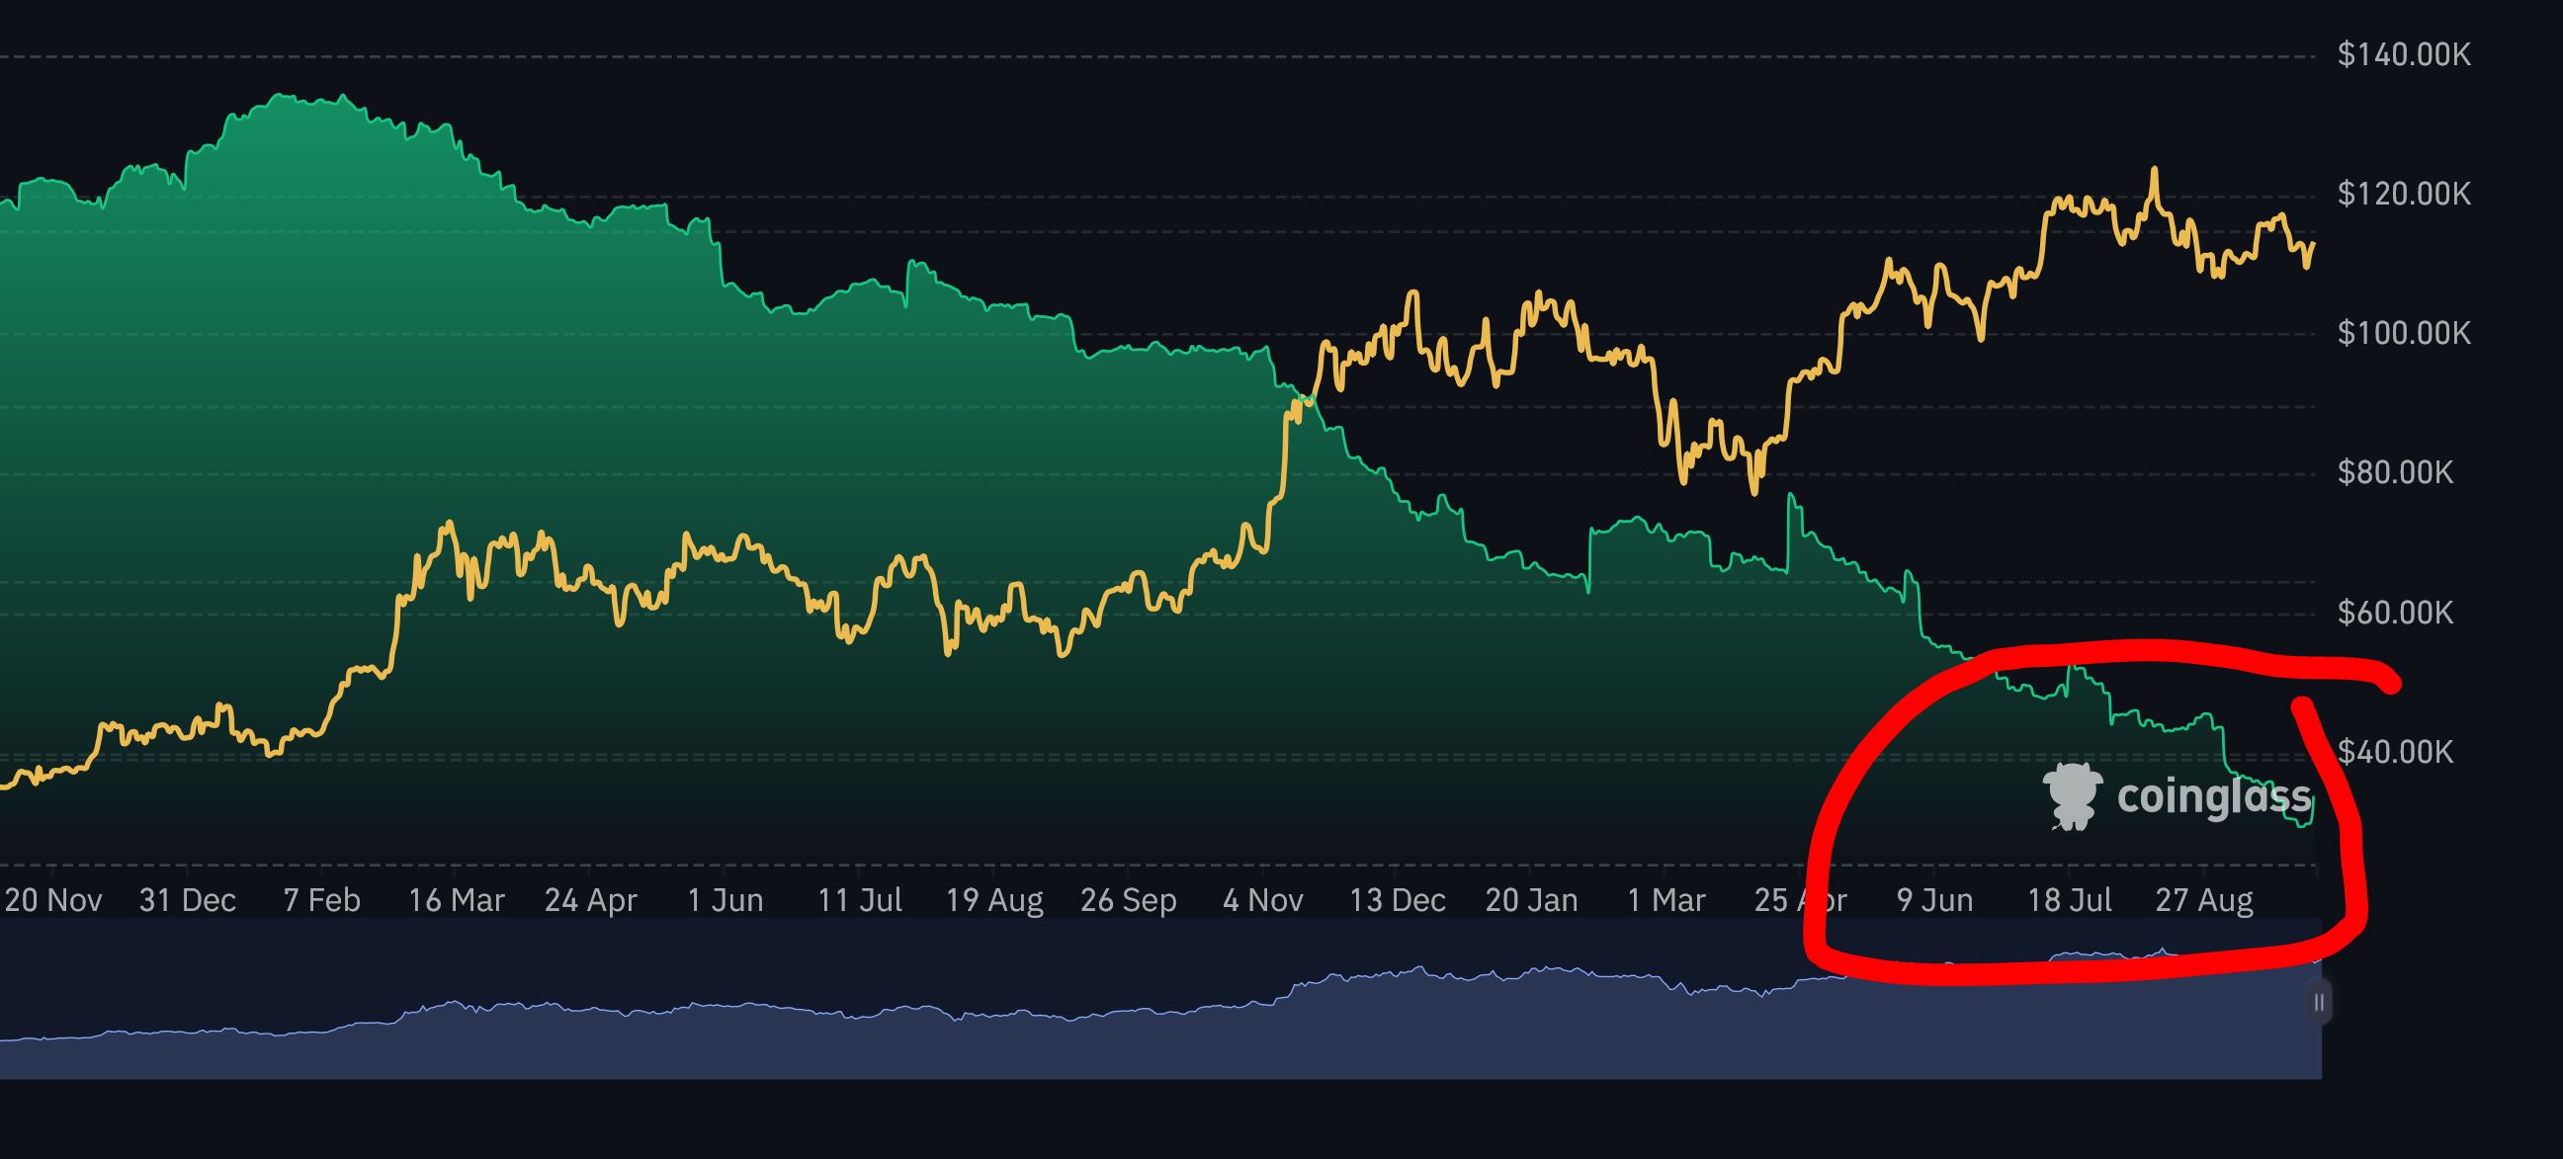Select the 20 Nov date marker

[x=52, y=900]
